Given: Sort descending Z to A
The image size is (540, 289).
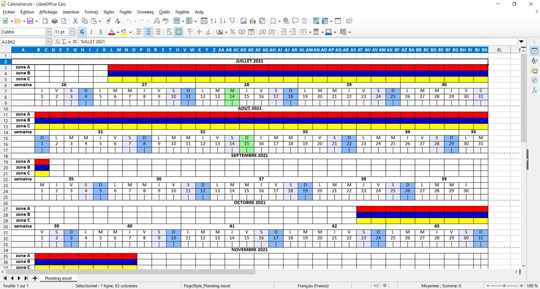Looking at the screenshot, I should pos(222,21).
